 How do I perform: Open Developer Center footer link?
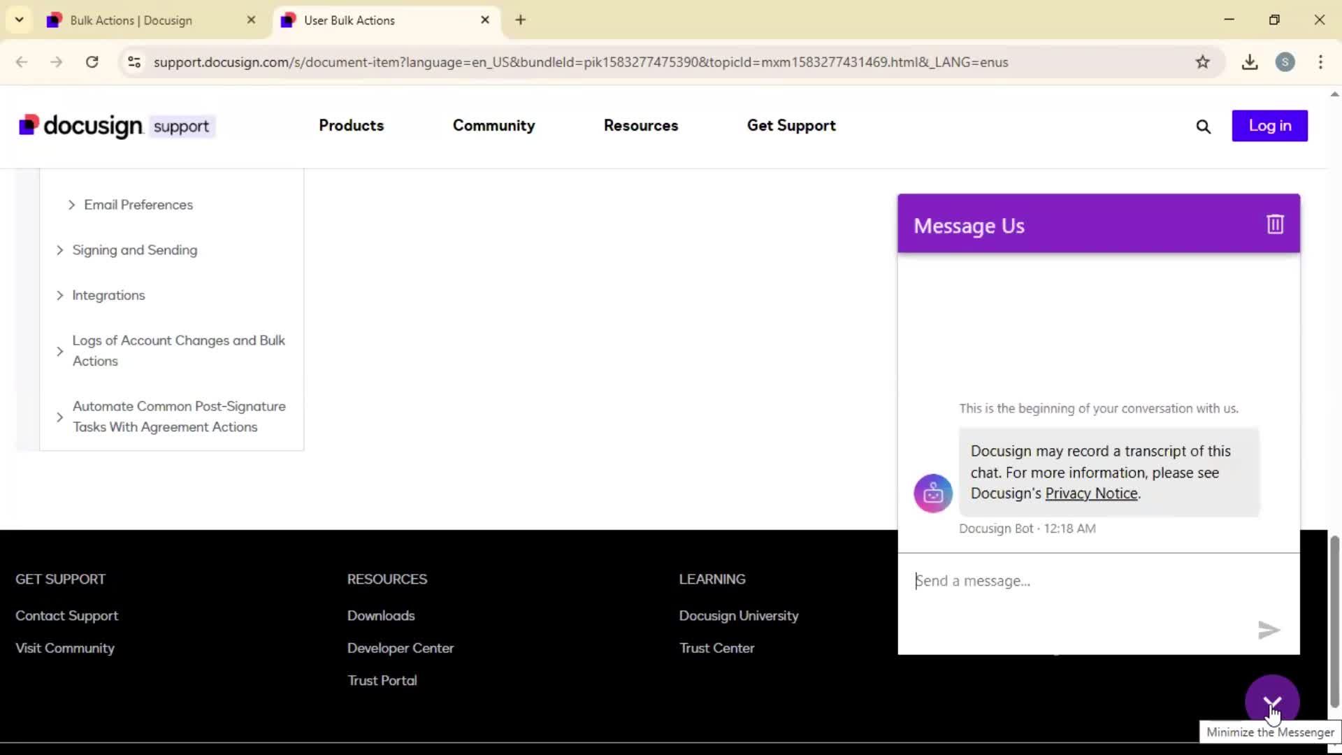401,648
